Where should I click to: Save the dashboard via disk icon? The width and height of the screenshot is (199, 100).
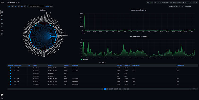pos(152,3)
